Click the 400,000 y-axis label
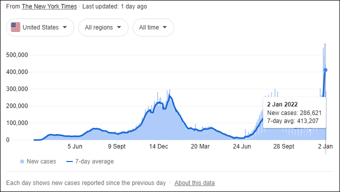 pyautogui.click(x=17, y=72)
